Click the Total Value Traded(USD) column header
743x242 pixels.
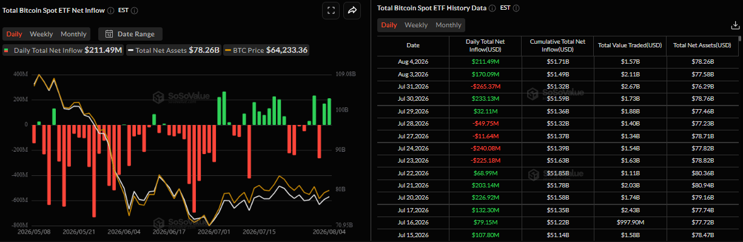click(x=630, y=45)
